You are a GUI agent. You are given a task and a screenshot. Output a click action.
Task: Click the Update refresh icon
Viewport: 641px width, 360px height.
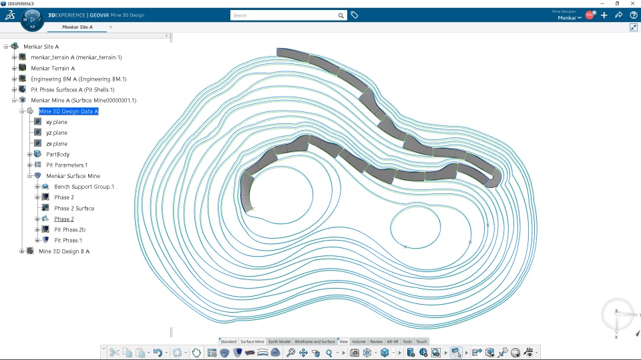coord(177,353)
